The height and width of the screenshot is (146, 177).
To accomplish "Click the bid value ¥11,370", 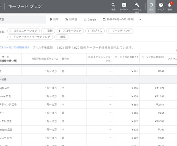I will [x=159, y=88].
